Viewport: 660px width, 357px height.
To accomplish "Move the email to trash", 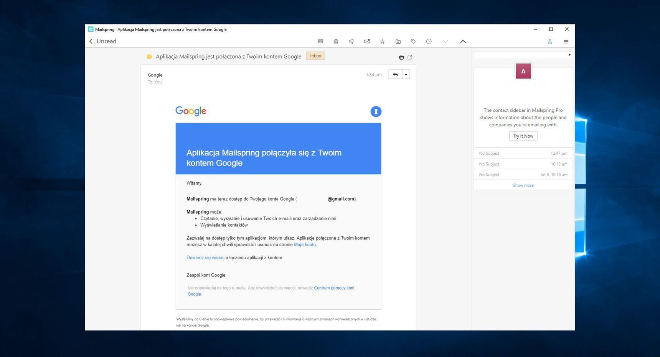I will tap(336, 41).
